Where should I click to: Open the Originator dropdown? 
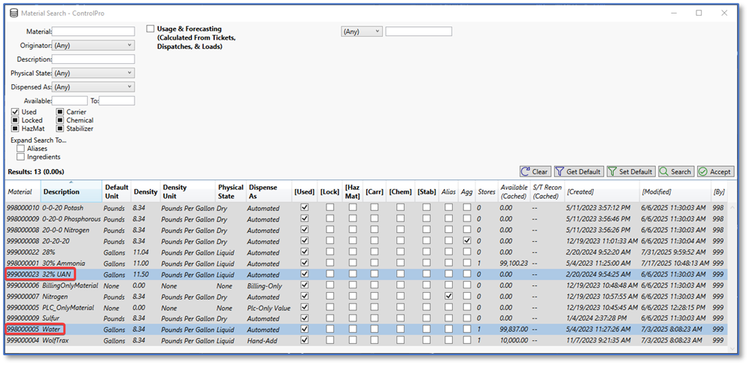(93, 45)
